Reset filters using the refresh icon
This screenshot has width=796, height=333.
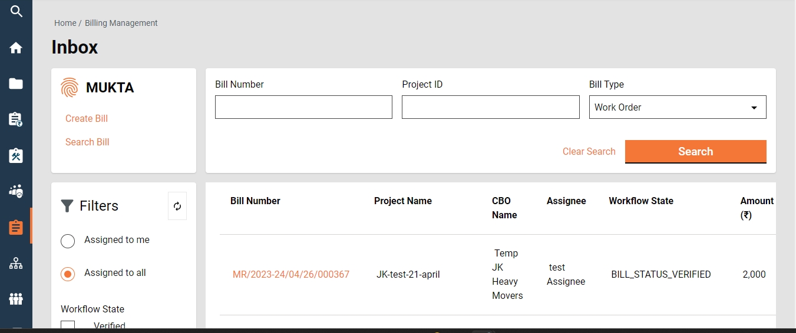tap(177, 206)
